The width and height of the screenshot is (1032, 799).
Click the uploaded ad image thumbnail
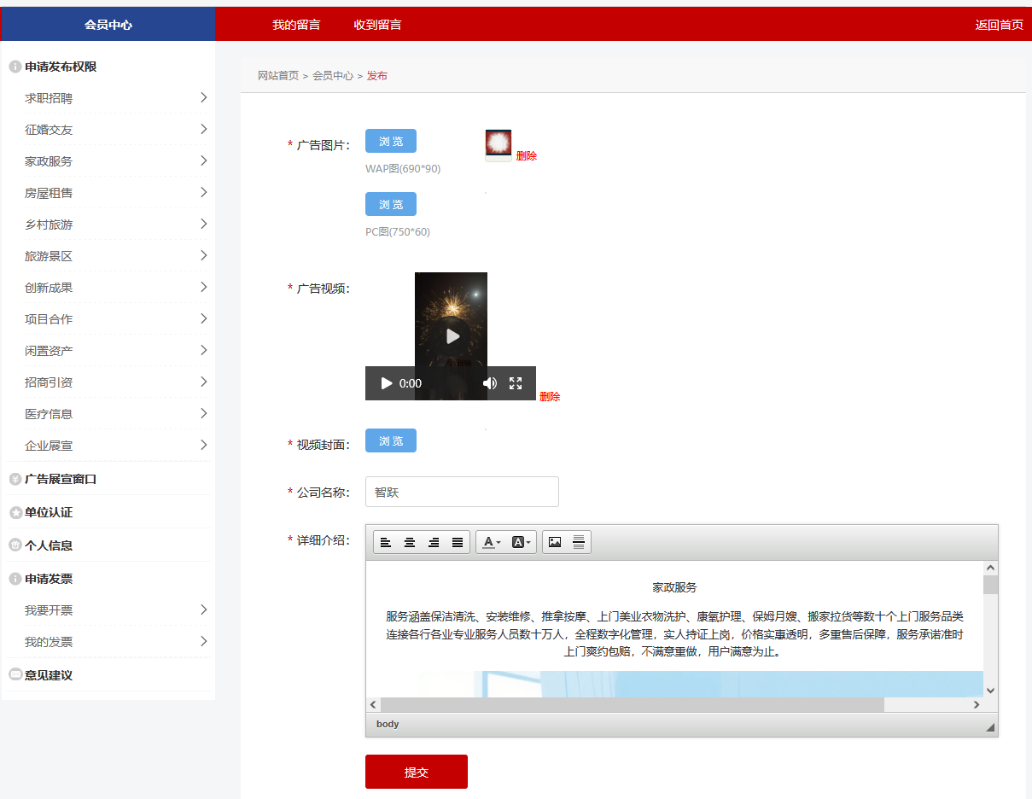[499, 145]
